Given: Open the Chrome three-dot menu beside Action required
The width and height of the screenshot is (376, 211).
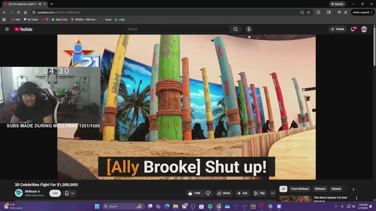Looking at the screenshot, I should [372, 12].
